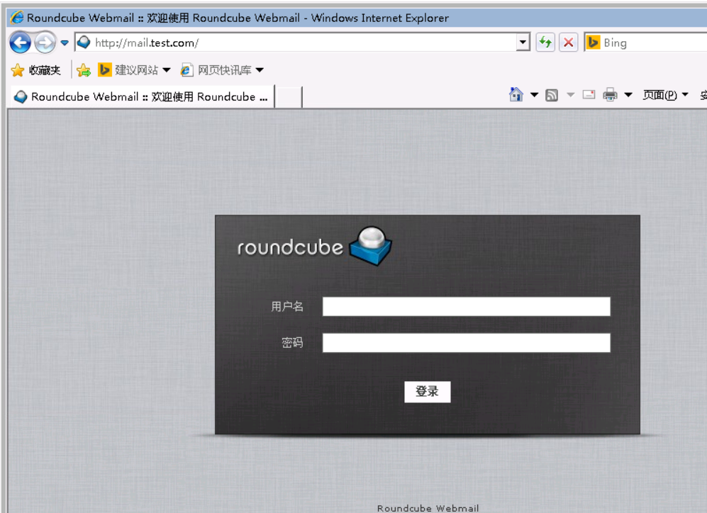Select the Roundcube Webmail browser tab
The height and width of the screenshot is (513, 707).
tap(142, 96)
